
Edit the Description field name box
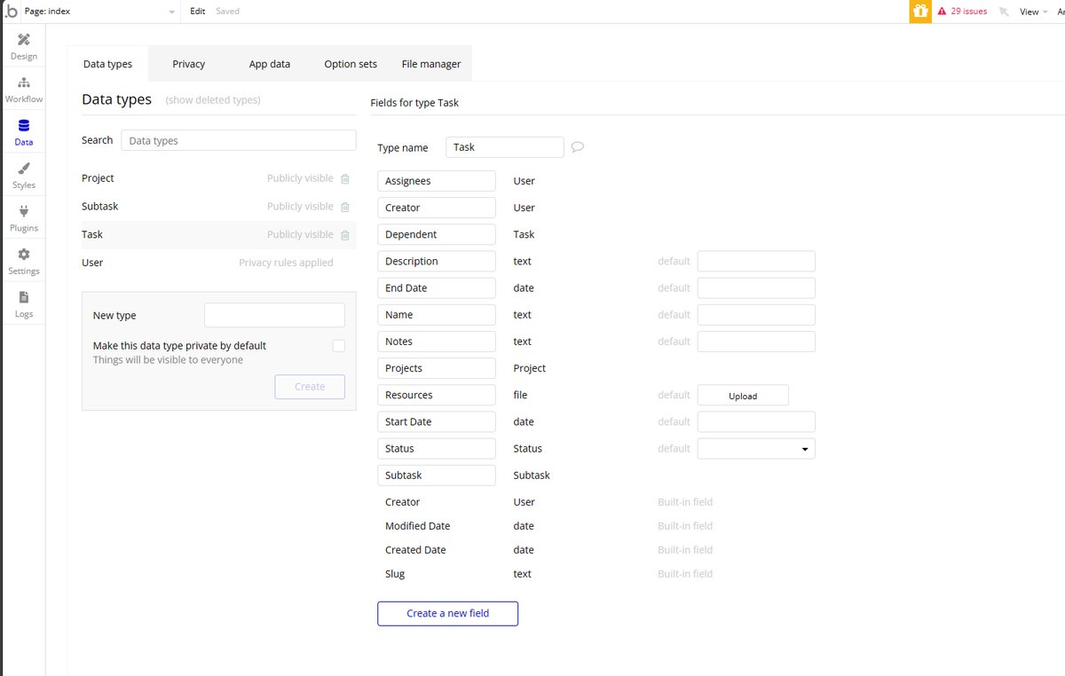437,261
